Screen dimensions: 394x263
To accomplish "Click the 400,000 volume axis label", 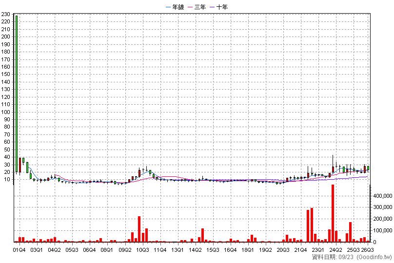I will point(383,196).
